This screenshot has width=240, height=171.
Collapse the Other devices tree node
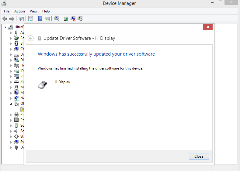(x=11, y=104)
